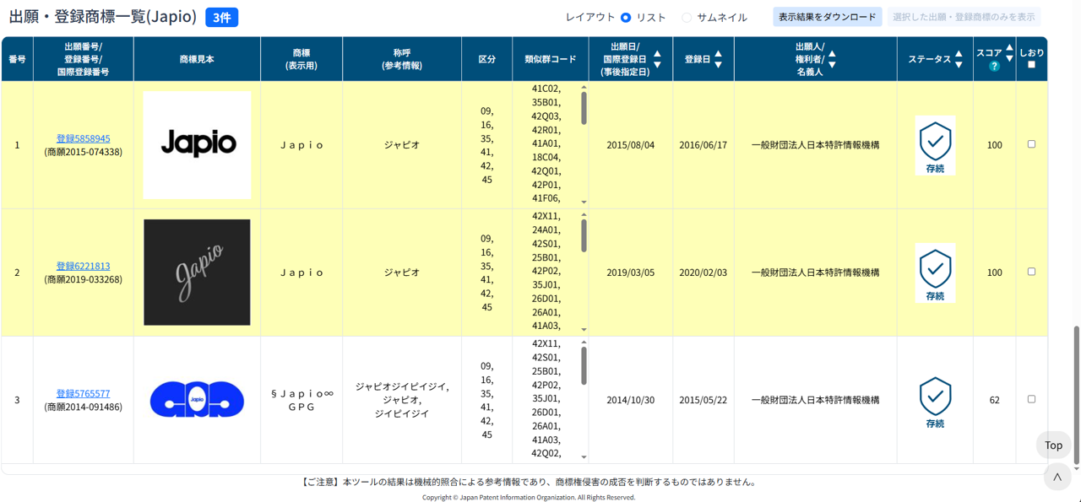Check the しおり box for row 登録6221813

pyautogui.click(x=1031, y=272)
